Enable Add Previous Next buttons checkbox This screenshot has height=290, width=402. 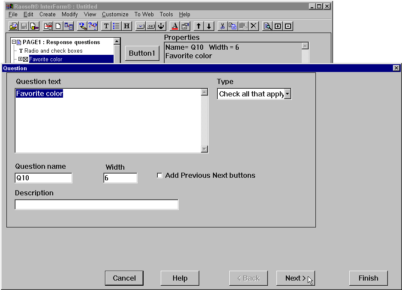[x=160, y=176]
